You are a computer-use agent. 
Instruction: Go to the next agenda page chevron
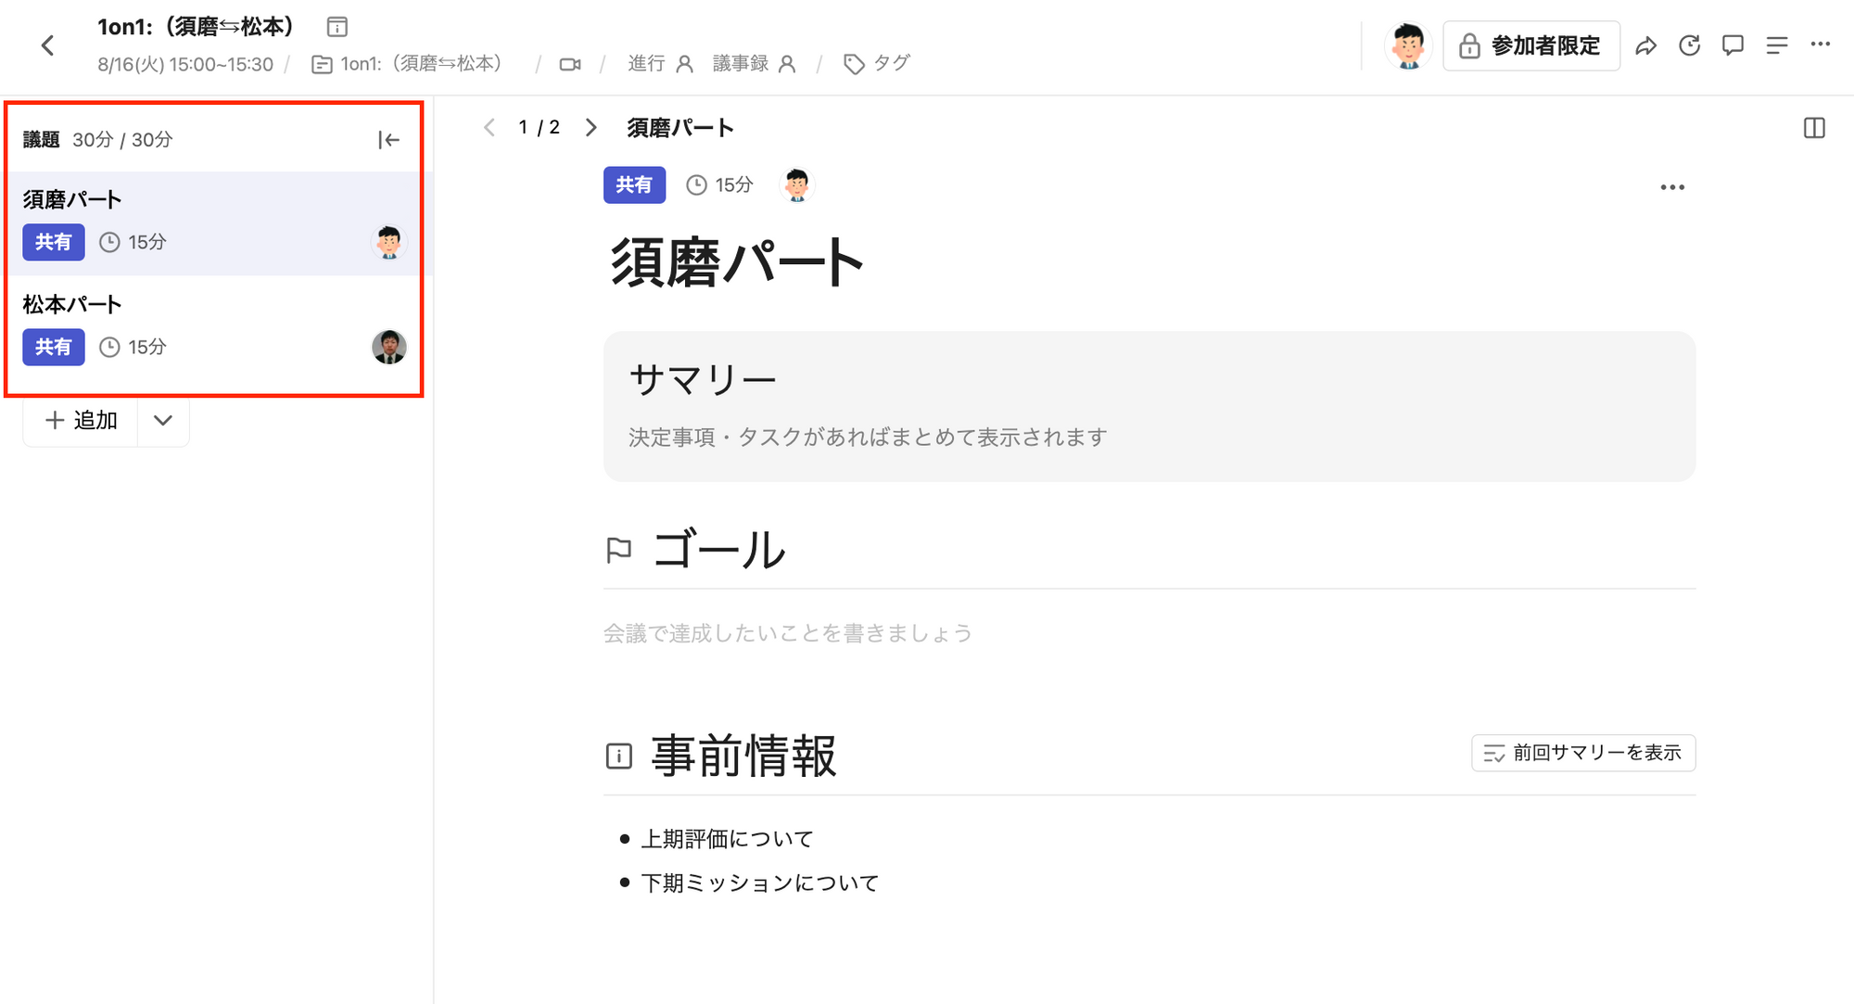pyautogui.click(x=590, y=128)
